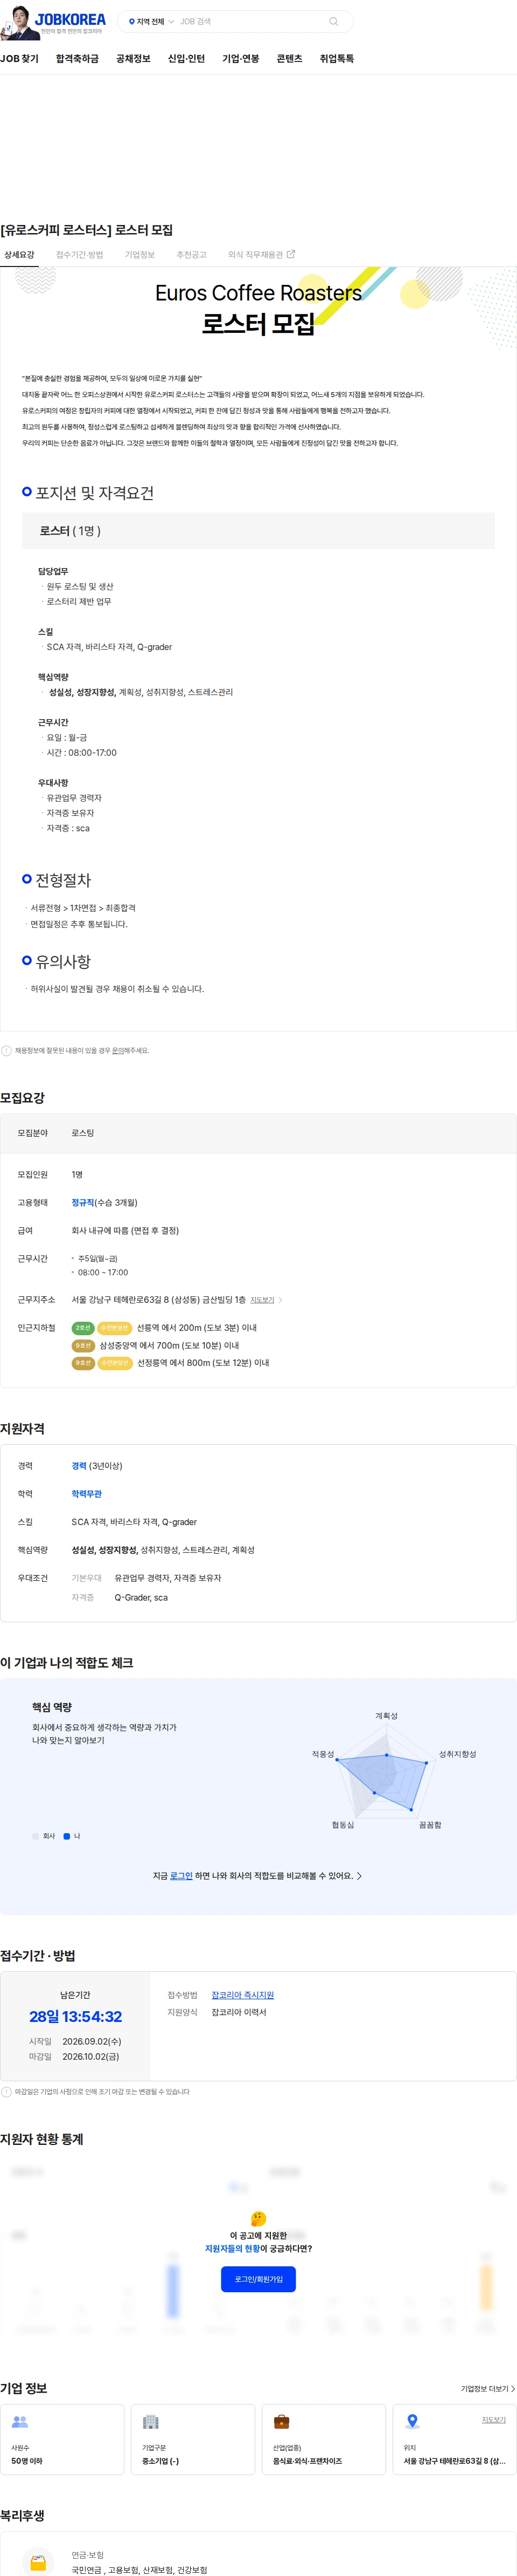Open the 공채정보 menu
Image resolution: width=517 pixels, height=2576 pixels.
132,59
